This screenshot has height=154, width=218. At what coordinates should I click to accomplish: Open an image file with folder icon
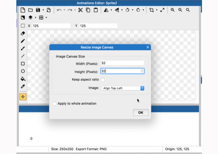click(x=30, y=10)
